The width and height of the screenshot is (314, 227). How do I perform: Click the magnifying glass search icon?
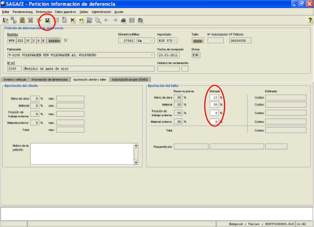click(98, 20)
